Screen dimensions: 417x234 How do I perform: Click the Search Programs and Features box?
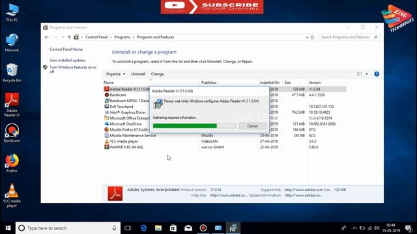pos(349,37)
